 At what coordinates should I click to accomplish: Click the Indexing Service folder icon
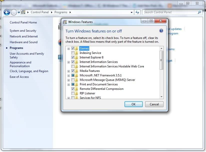point(76,53)
